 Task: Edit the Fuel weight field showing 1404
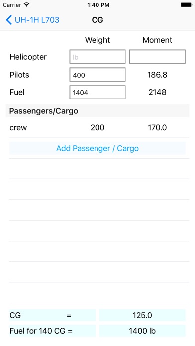tap(97, 92)
